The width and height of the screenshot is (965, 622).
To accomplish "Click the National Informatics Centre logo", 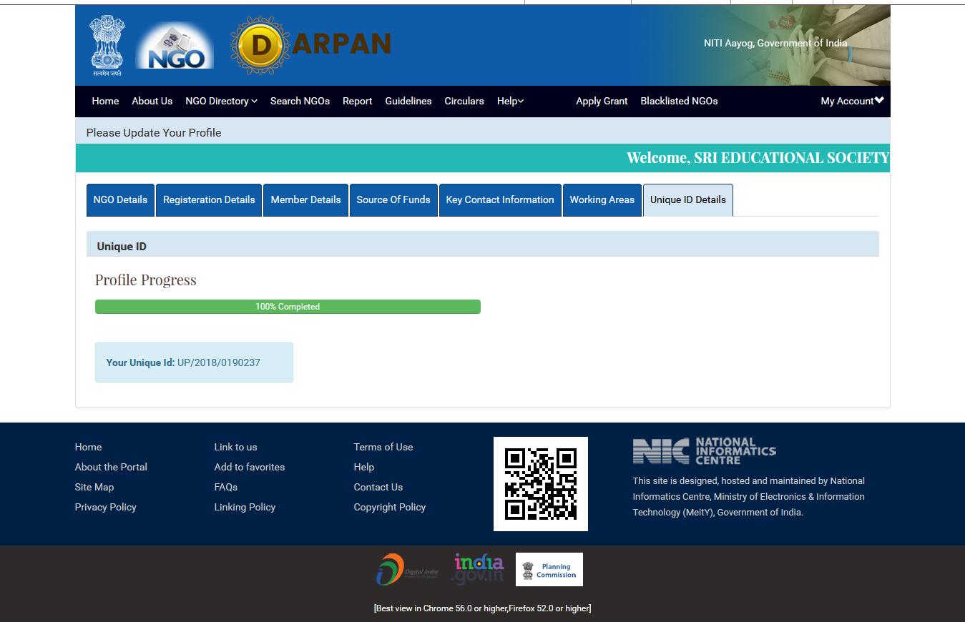I will point(704,451).
